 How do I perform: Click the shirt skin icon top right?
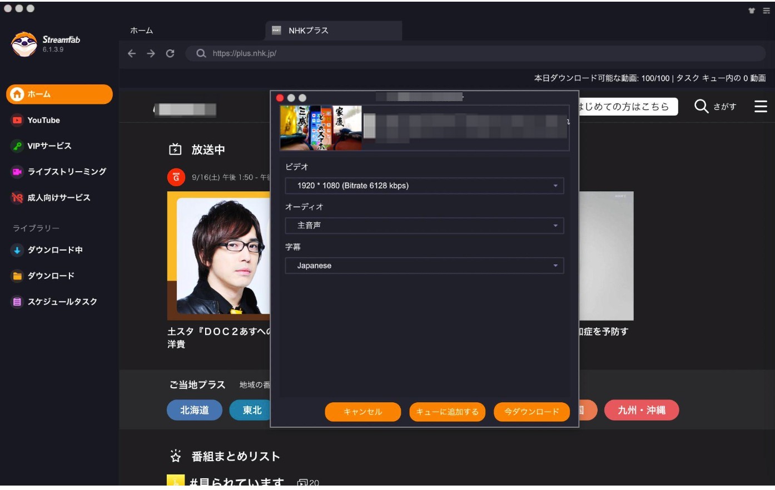click(x=752, y=11)
